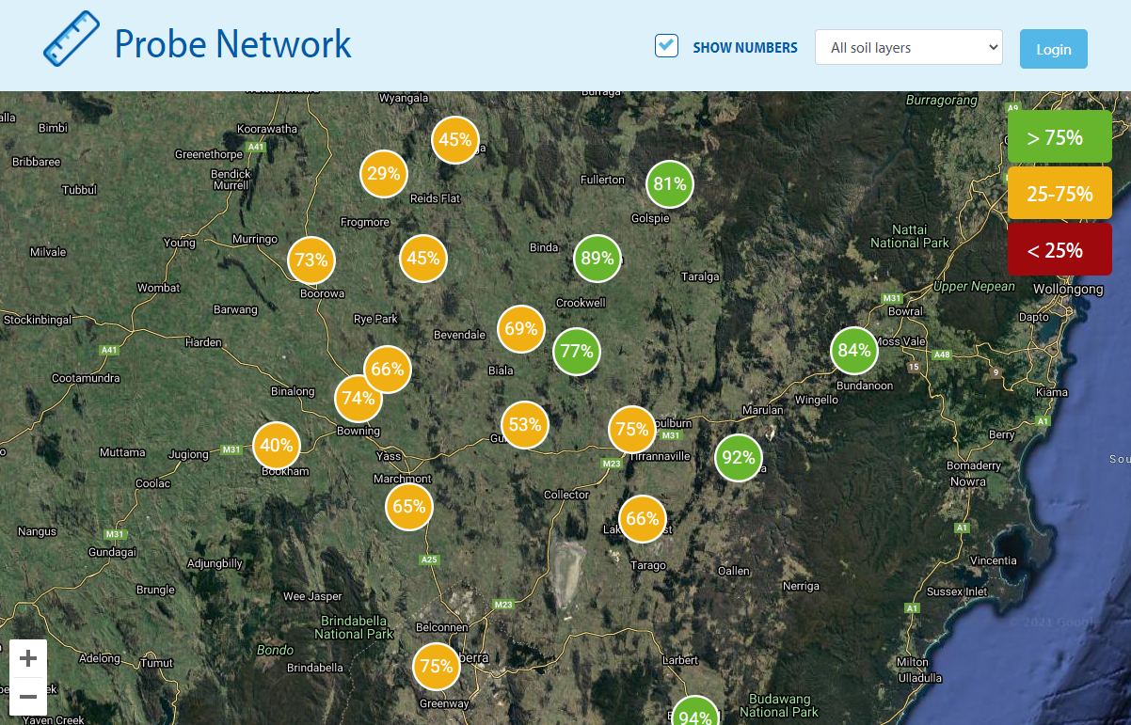Click the 73% probe marker at Boorowa
1131x725 pixels.
tap(311, 260)
